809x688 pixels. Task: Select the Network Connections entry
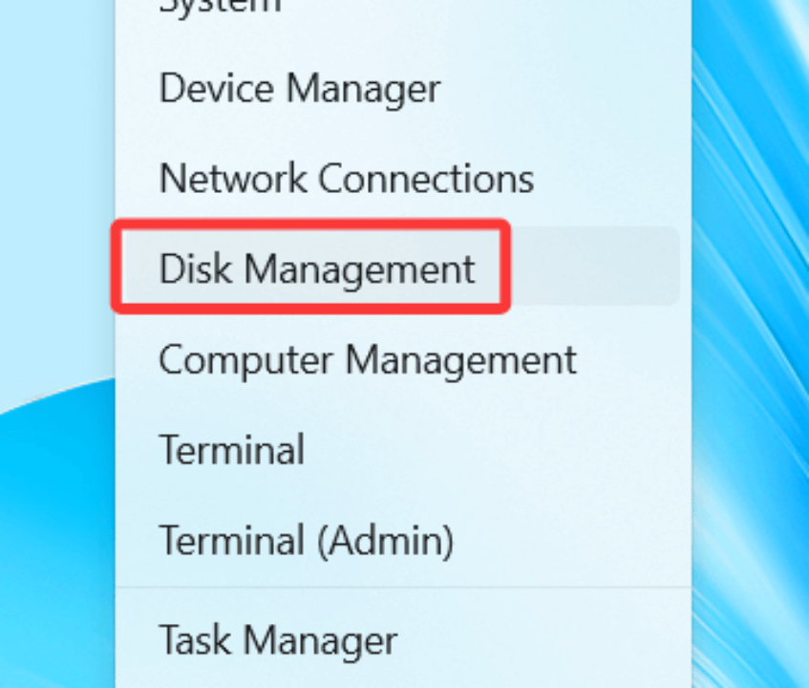pos(347,178)
